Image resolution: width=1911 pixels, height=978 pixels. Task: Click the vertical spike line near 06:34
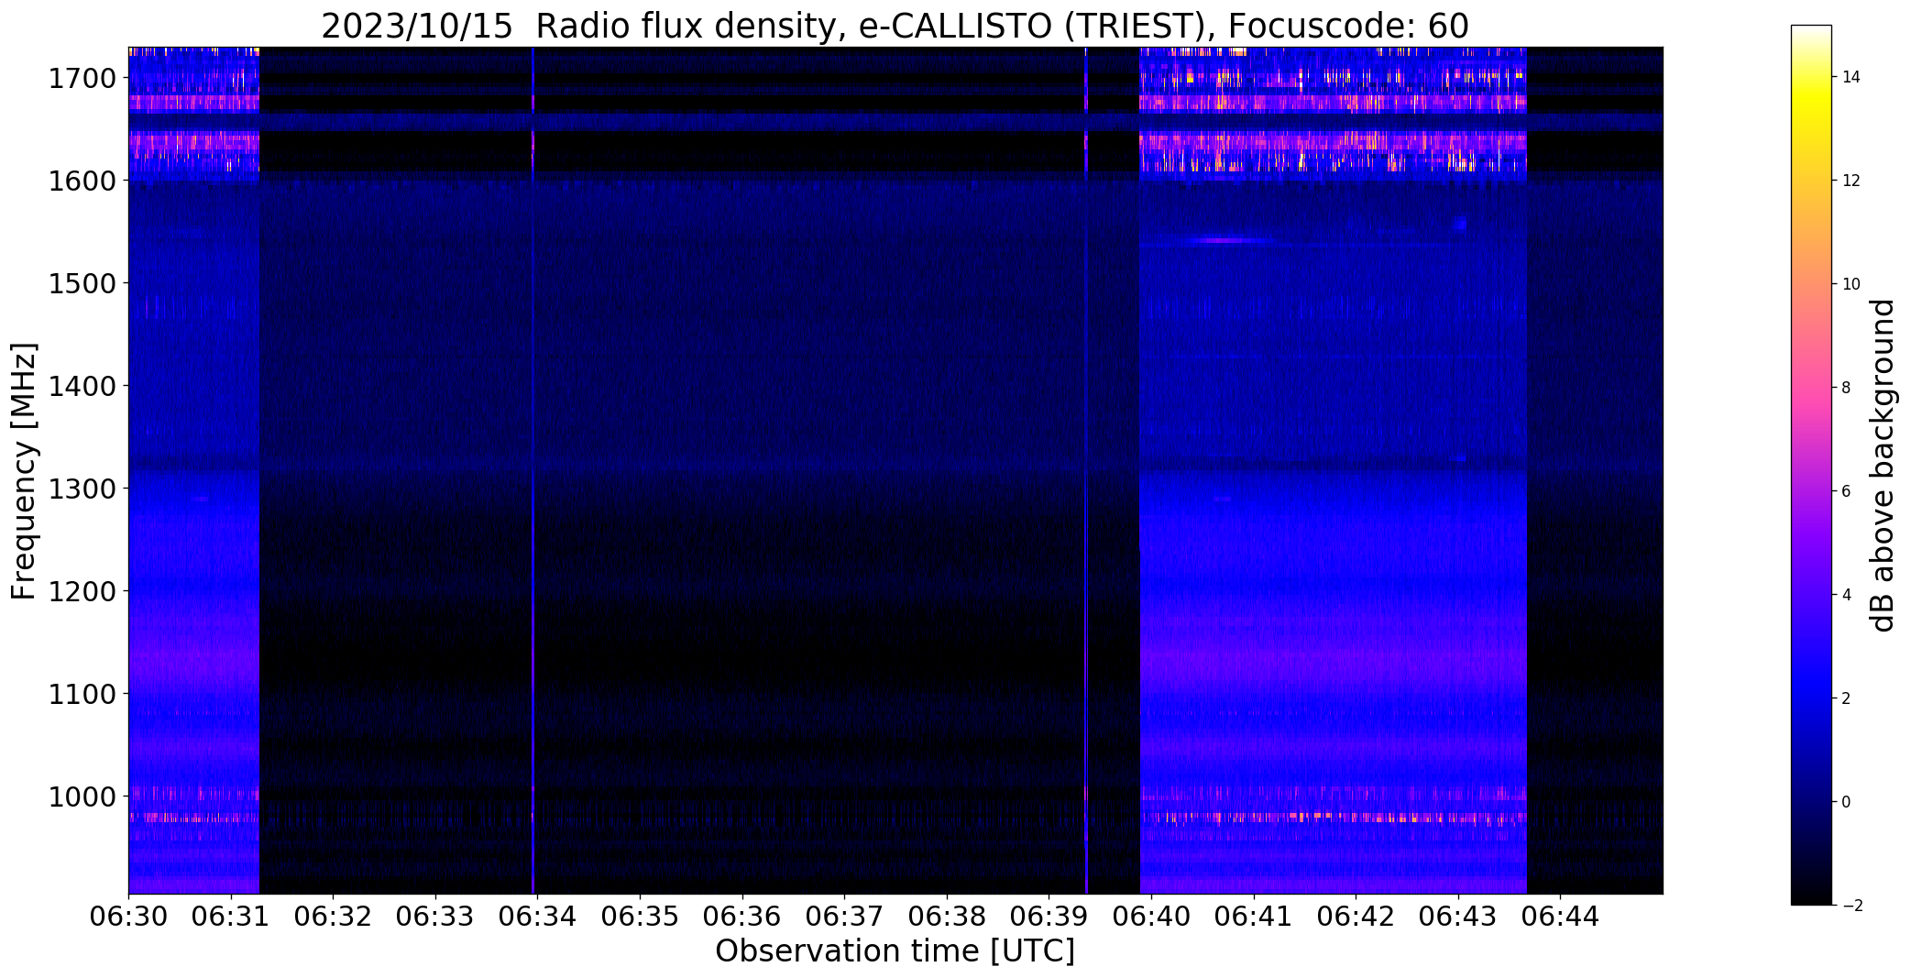(533, 470)
